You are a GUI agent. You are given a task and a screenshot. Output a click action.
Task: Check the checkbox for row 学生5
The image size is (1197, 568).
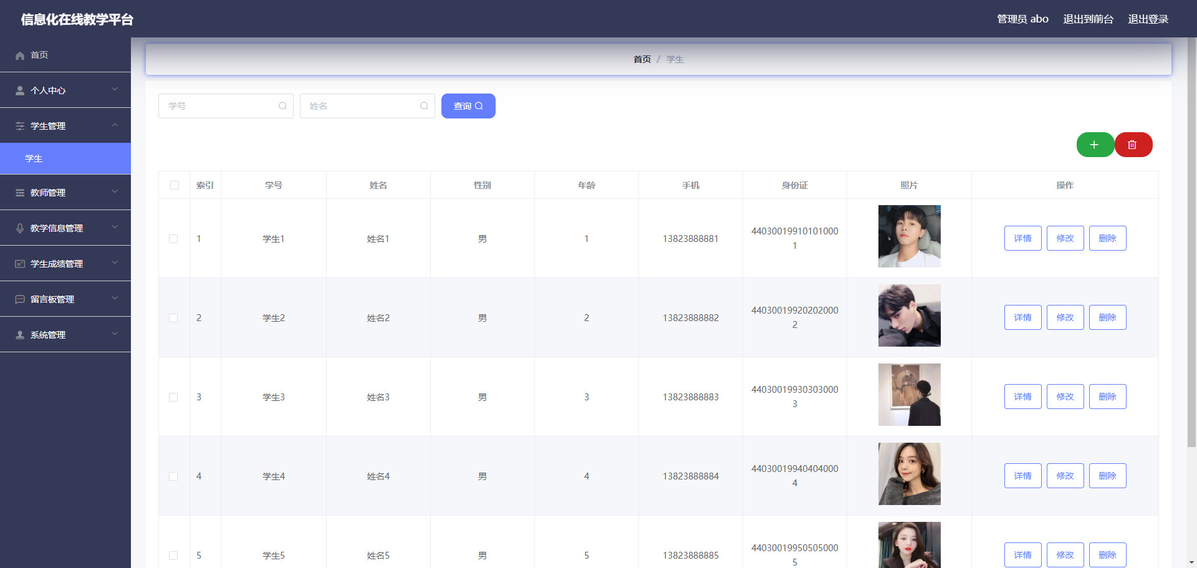pos(173,556)
